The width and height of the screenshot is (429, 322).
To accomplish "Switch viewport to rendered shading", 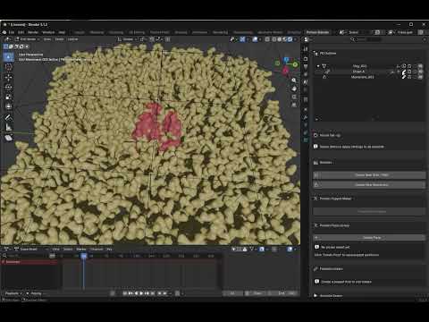I will coord(290,39).
